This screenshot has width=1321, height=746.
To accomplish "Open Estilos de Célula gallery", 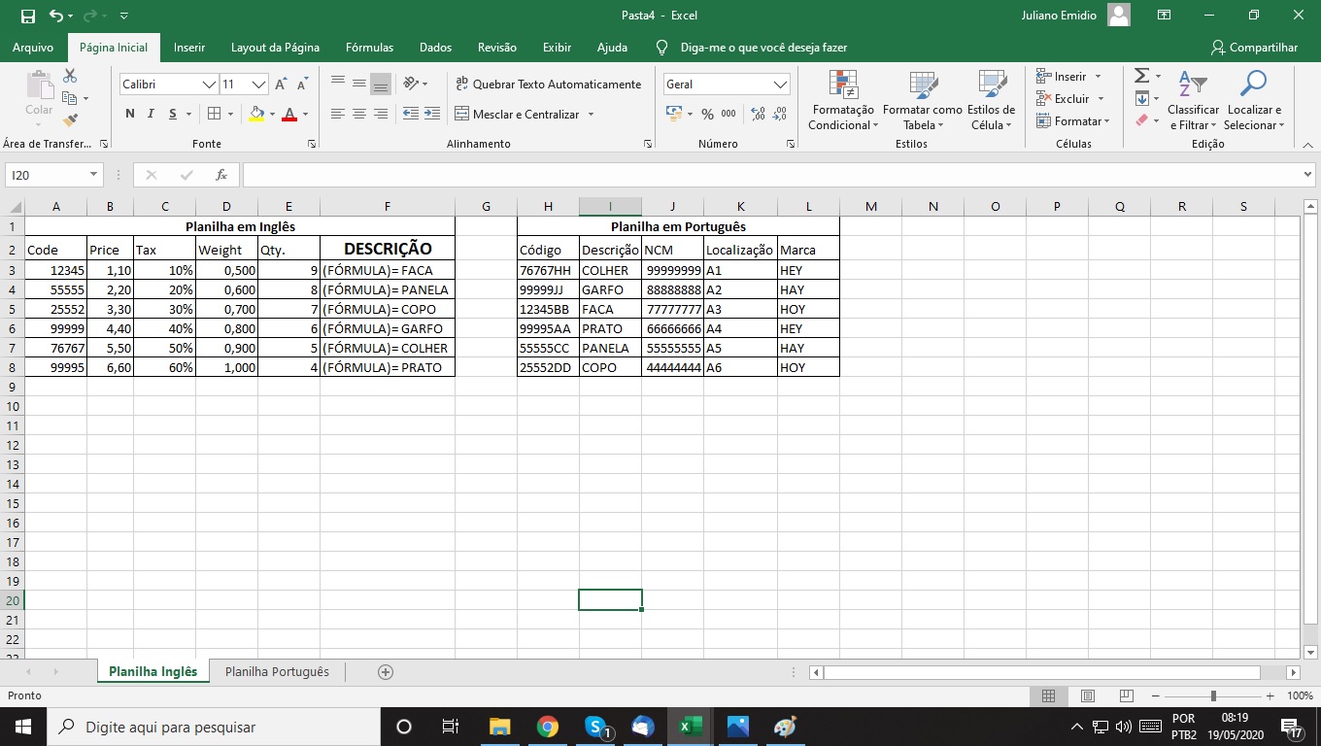I will click(x=991, y=100).
